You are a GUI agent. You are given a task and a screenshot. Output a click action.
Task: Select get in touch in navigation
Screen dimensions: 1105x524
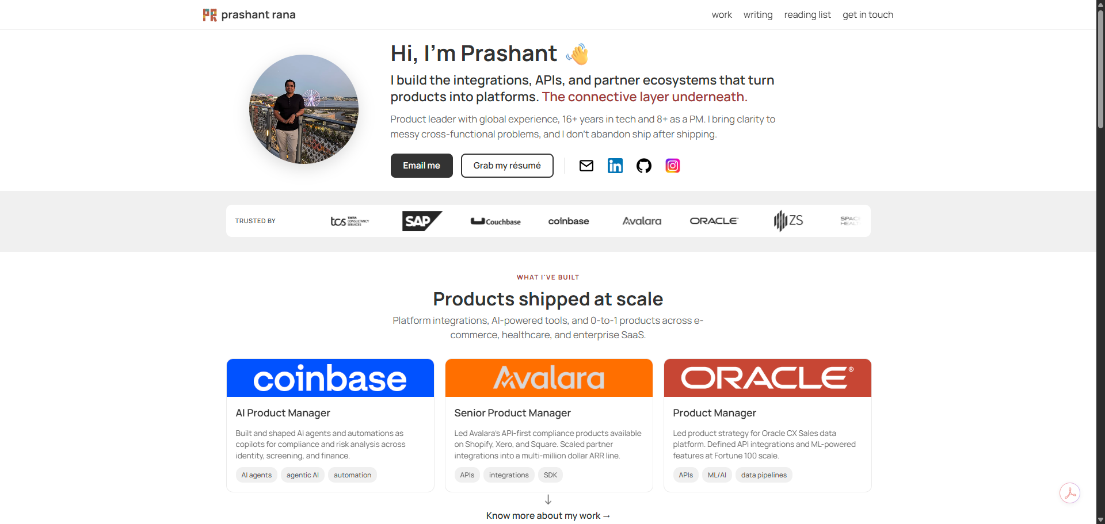click(x=867, y=15)
